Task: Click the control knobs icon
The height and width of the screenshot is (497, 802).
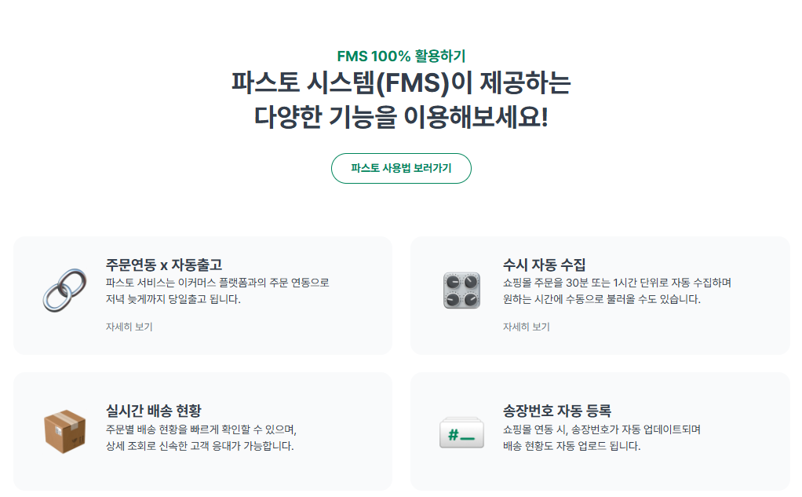Action: coord(461,291)
